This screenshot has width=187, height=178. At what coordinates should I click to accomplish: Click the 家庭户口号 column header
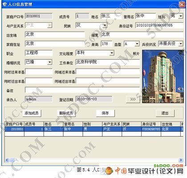click(x=14, y=124)
